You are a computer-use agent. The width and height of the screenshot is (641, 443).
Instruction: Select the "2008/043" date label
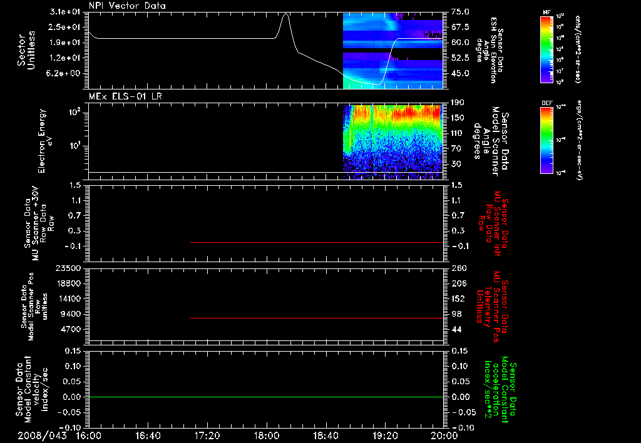pyautogui.click(x=42, y=435)
